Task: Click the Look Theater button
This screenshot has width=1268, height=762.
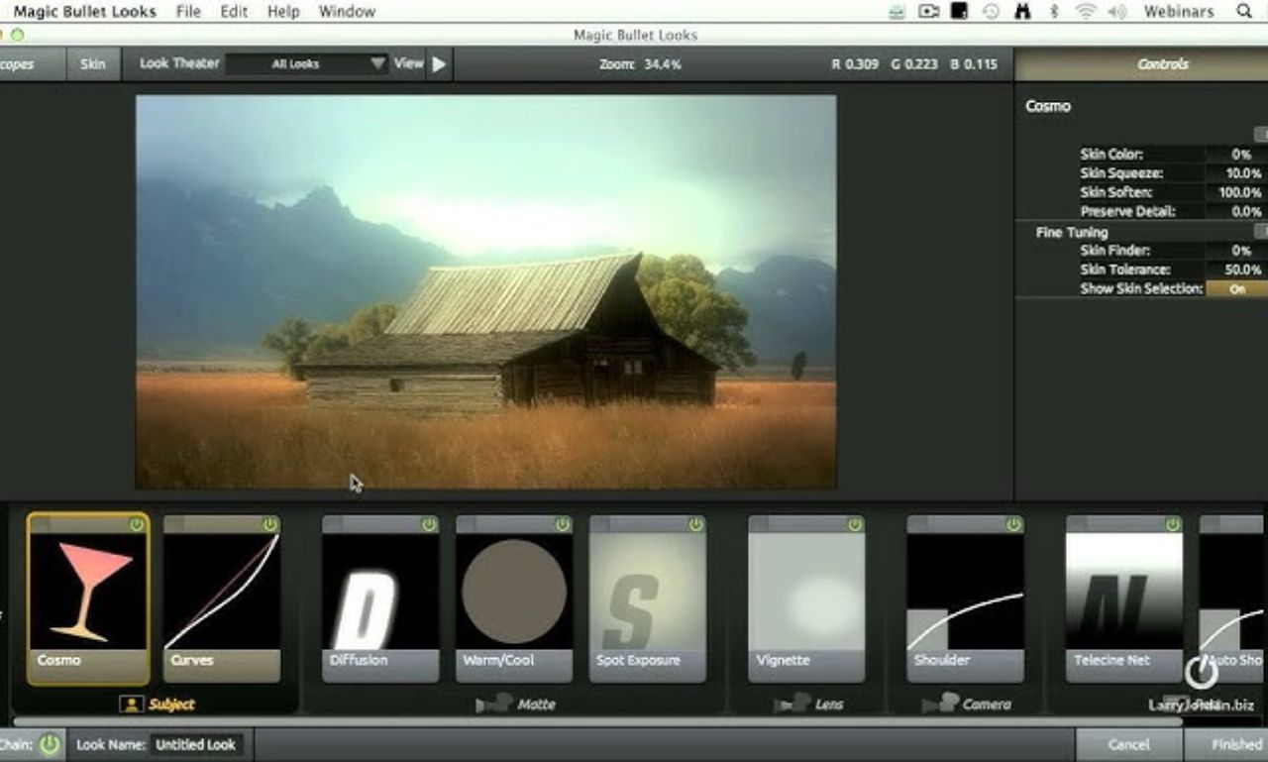Action: pos(179,63)
